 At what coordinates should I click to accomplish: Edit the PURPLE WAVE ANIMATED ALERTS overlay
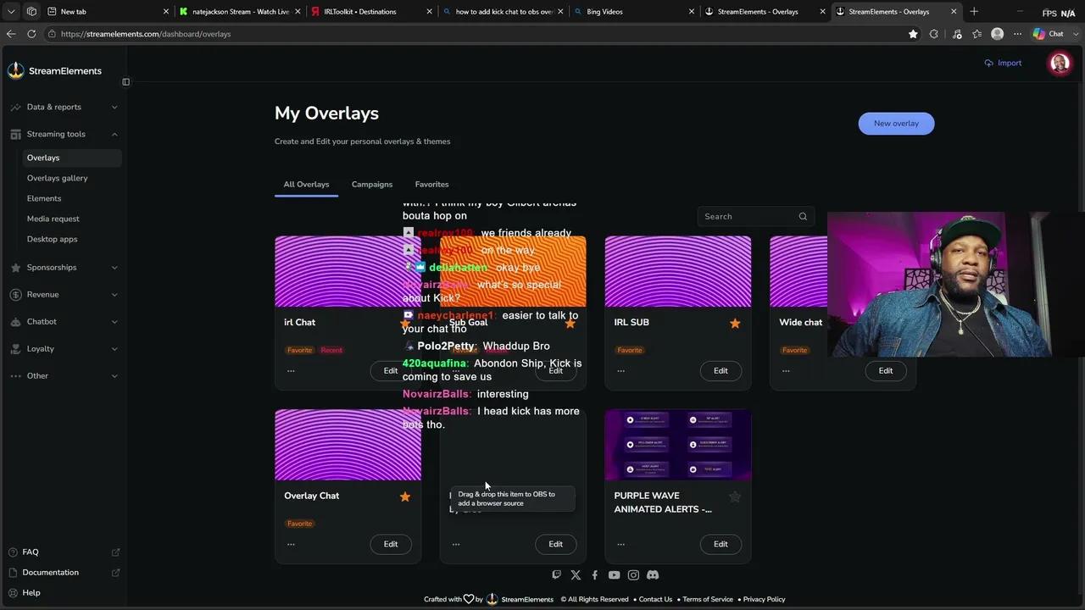point(721,545)
